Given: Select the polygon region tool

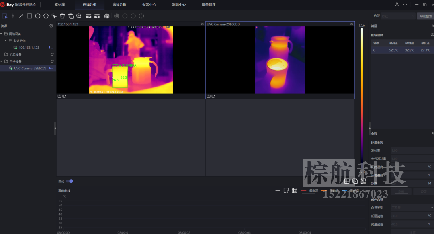Looking at the screenshot, I should tap(46, 16).
